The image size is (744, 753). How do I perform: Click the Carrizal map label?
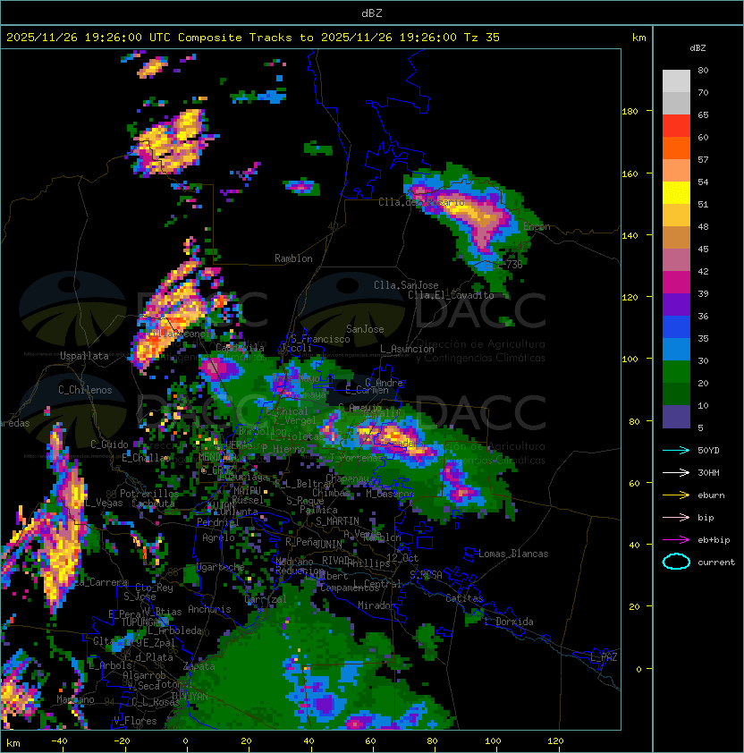pos(266,599)
